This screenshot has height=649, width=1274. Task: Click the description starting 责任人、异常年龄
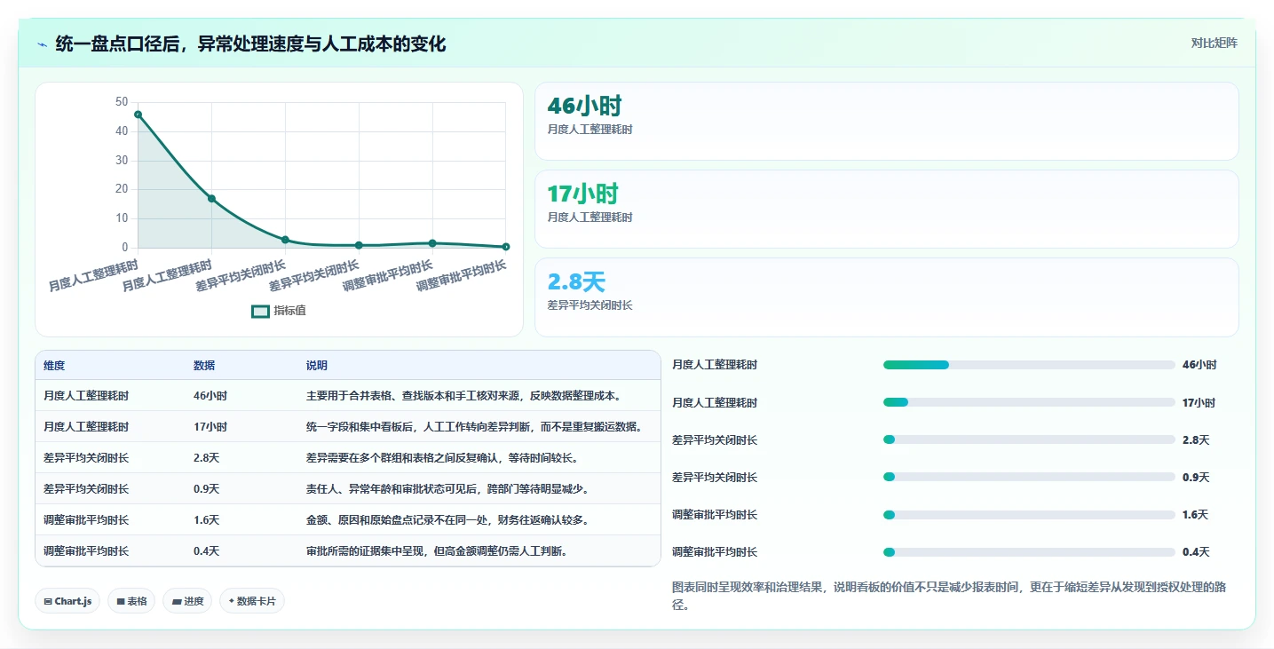[x=447, y=489]
